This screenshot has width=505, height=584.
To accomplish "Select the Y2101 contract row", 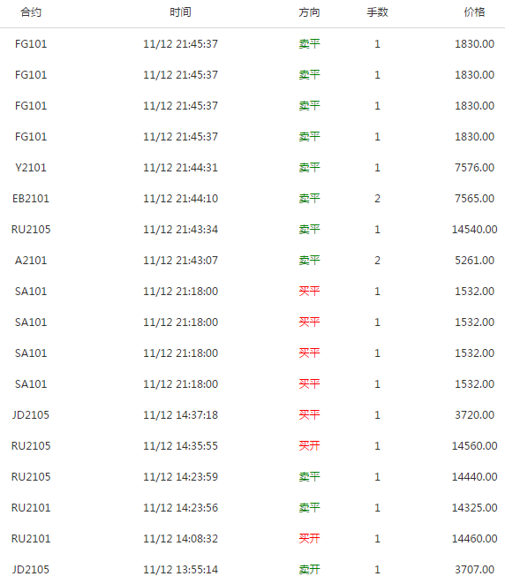I will pyautogui.click(x=253, y=168).
